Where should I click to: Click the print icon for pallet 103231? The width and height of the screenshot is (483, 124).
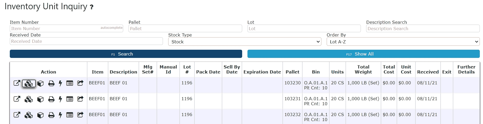click(x=51, y=99)
